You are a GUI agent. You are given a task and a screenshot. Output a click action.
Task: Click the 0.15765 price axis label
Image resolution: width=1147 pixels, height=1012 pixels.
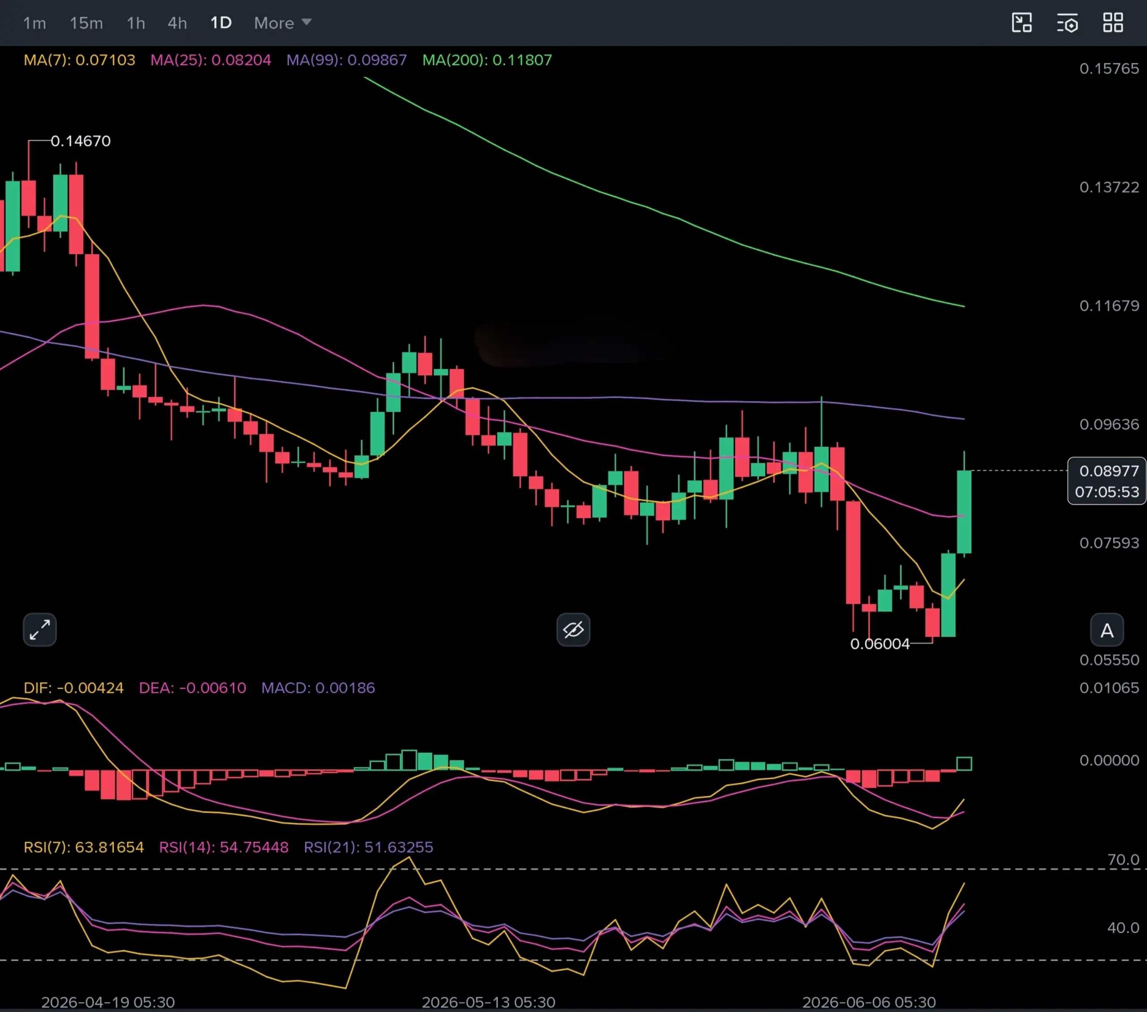(x=1109, y=69)
